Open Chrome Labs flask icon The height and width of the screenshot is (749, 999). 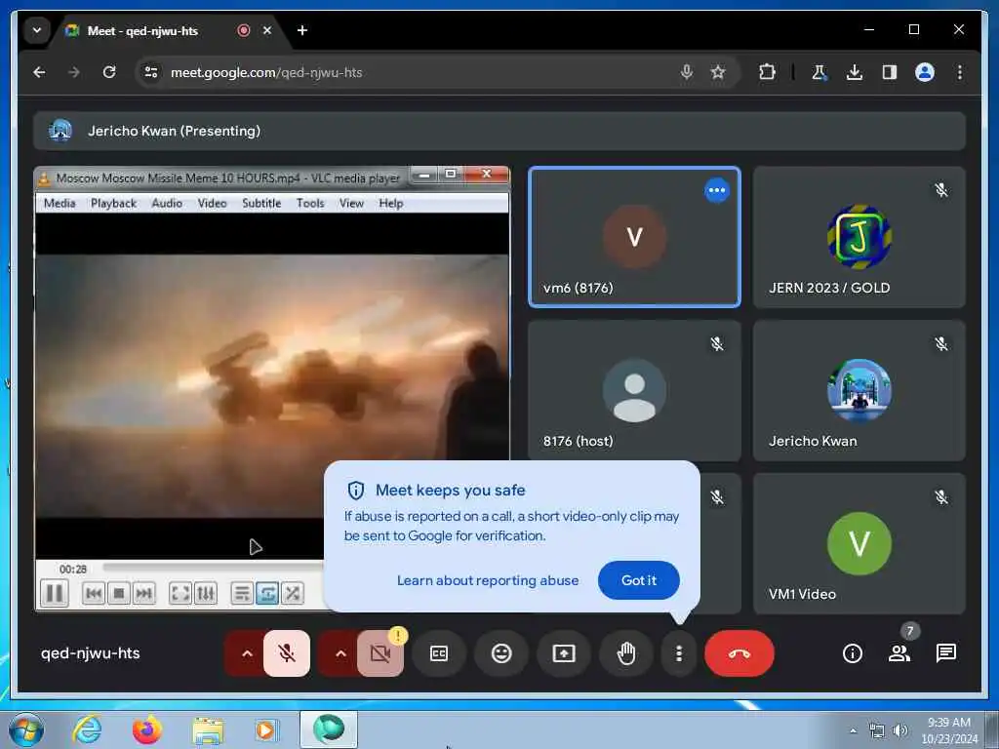click(x=819, y=72)
